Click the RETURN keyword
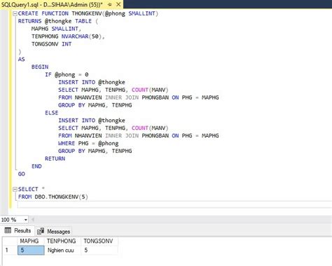This screenshot has width=332, height=266. click(55, 159)
